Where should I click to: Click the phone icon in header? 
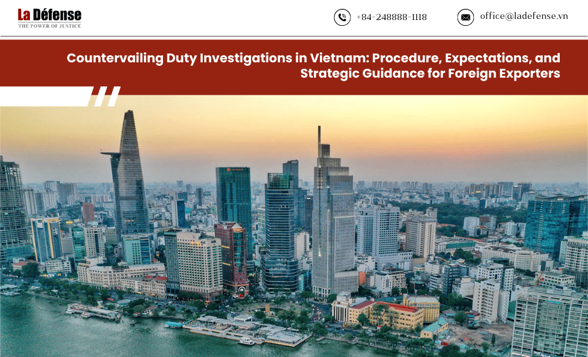click(342, 17)
